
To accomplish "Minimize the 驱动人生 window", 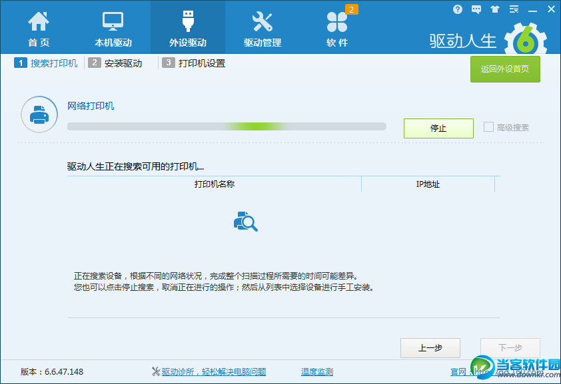I will click(533, 11).
